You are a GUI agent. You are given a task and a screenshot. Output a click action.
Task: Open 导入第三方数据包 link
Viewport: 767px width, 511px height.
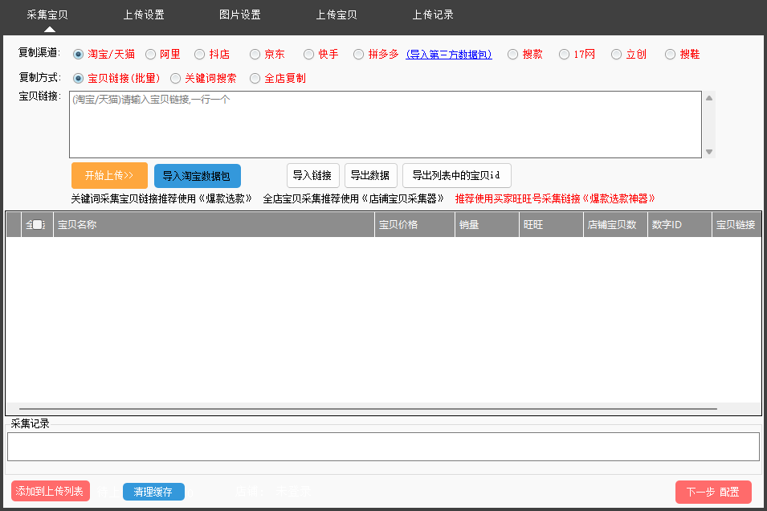(x=449, y=55)
